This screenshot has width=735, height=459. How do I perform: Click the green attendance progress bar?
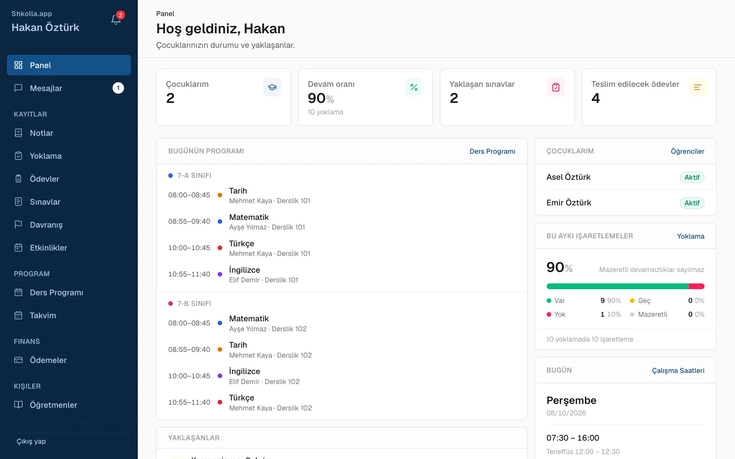coord(617,286)
